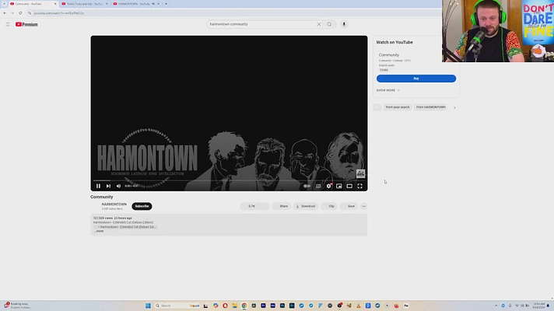Expand SHOW MORE in Watch on YouTube
554x311 pixels.
point(388,90)
